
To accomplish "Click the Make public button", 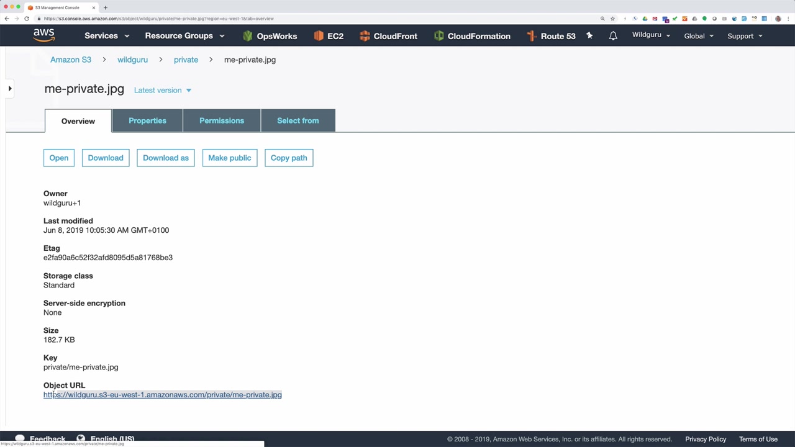I will tap(230, 158).
